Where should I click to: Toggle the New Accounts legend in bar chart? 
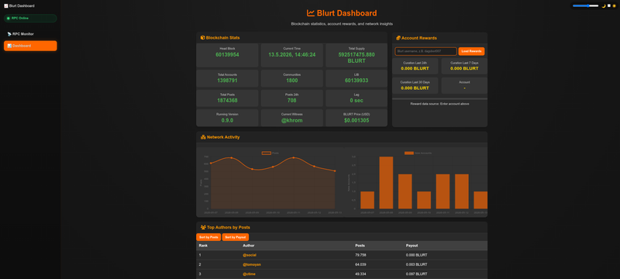pyautogui.click(x=418, y=153)
